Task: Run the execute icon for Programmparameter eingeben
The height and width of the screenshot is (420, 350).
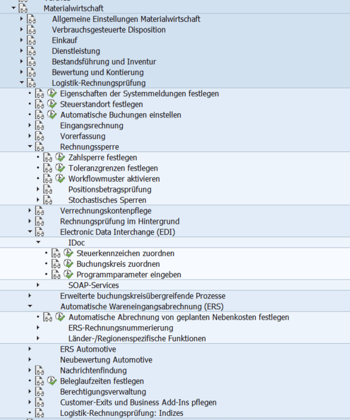Action: 68,275
